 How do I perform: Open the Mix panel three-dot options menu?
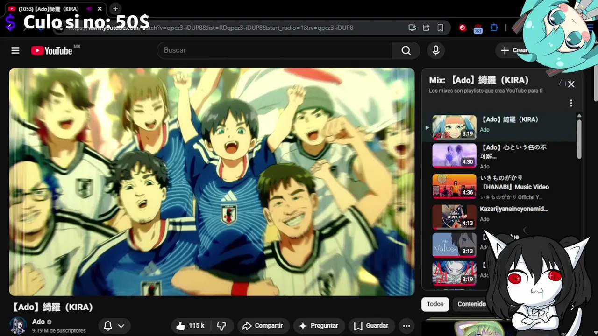click(571, 103)
